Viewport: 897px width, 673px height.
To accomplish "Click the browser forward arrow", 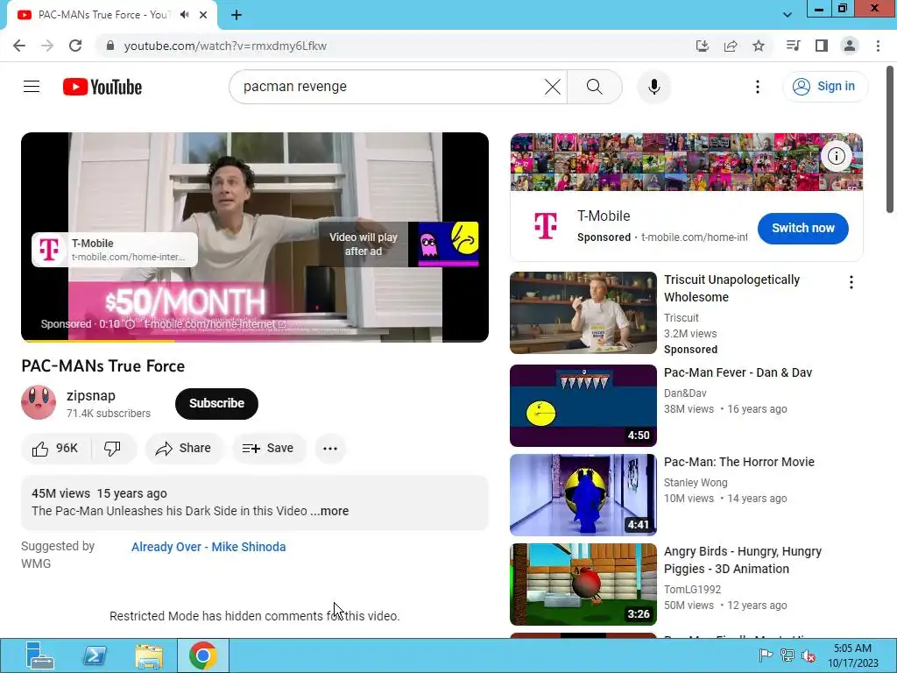I will (47, 46).
